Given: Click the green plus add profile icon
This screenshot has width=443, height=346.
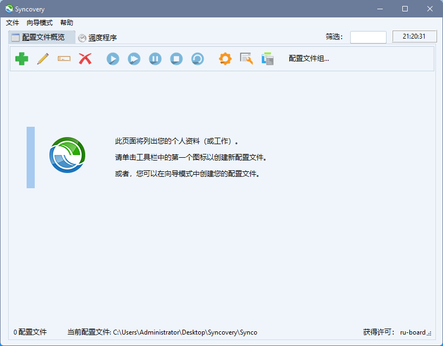Looking at the screenshot, I should (x=22, y=59).
